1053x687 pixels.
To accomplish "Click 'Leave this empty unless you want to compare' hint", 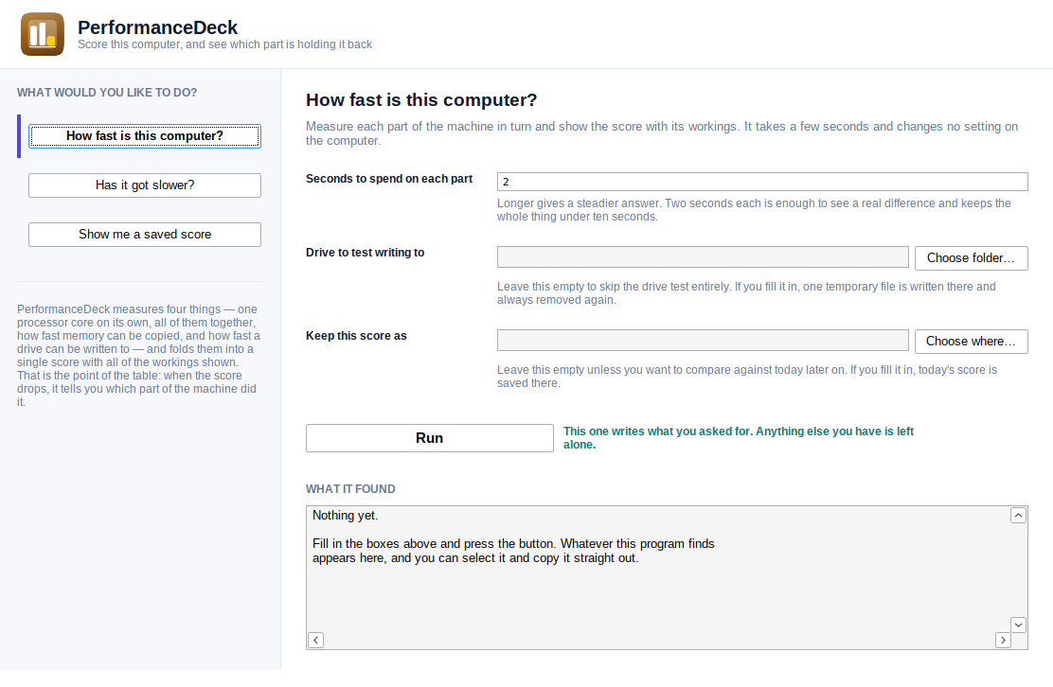I will tap(747, 377).
